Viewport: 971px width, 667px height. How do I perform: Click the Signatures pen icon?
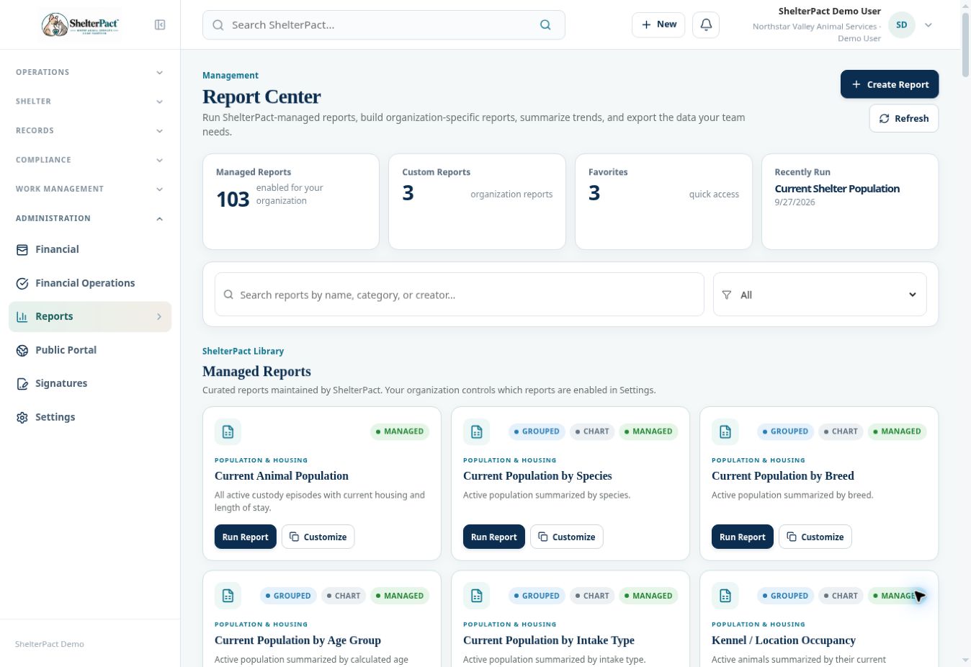22,384
